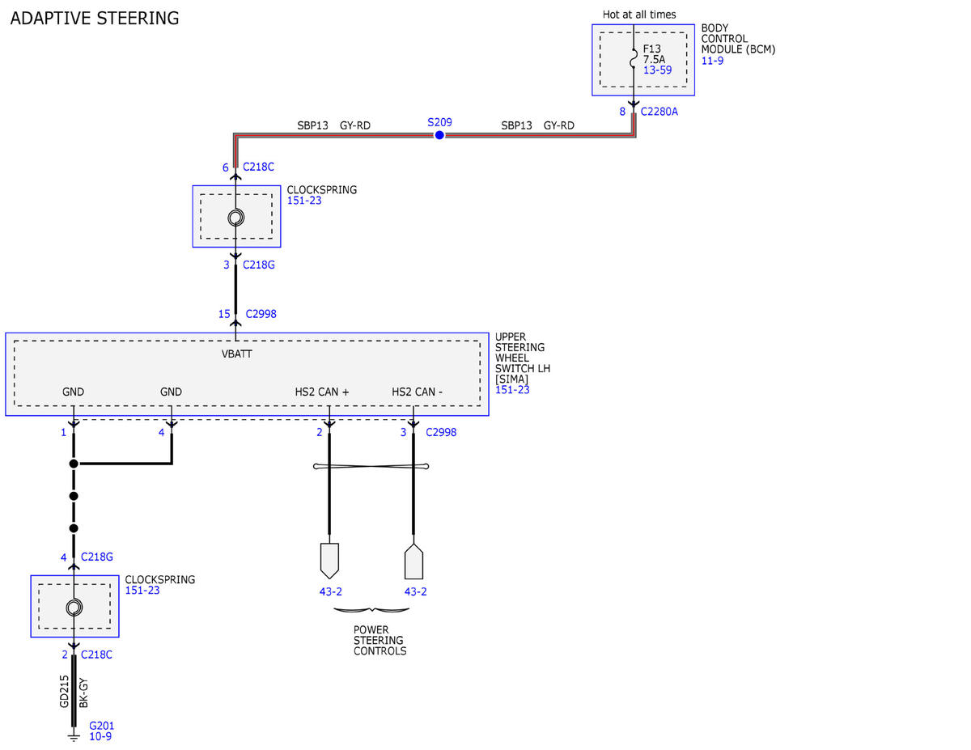Click the twisted pair symbol on CAN wires
Image resolution: width=971 pixels, height=750 pixels.
pyautogui.click(x=371, y=466)
